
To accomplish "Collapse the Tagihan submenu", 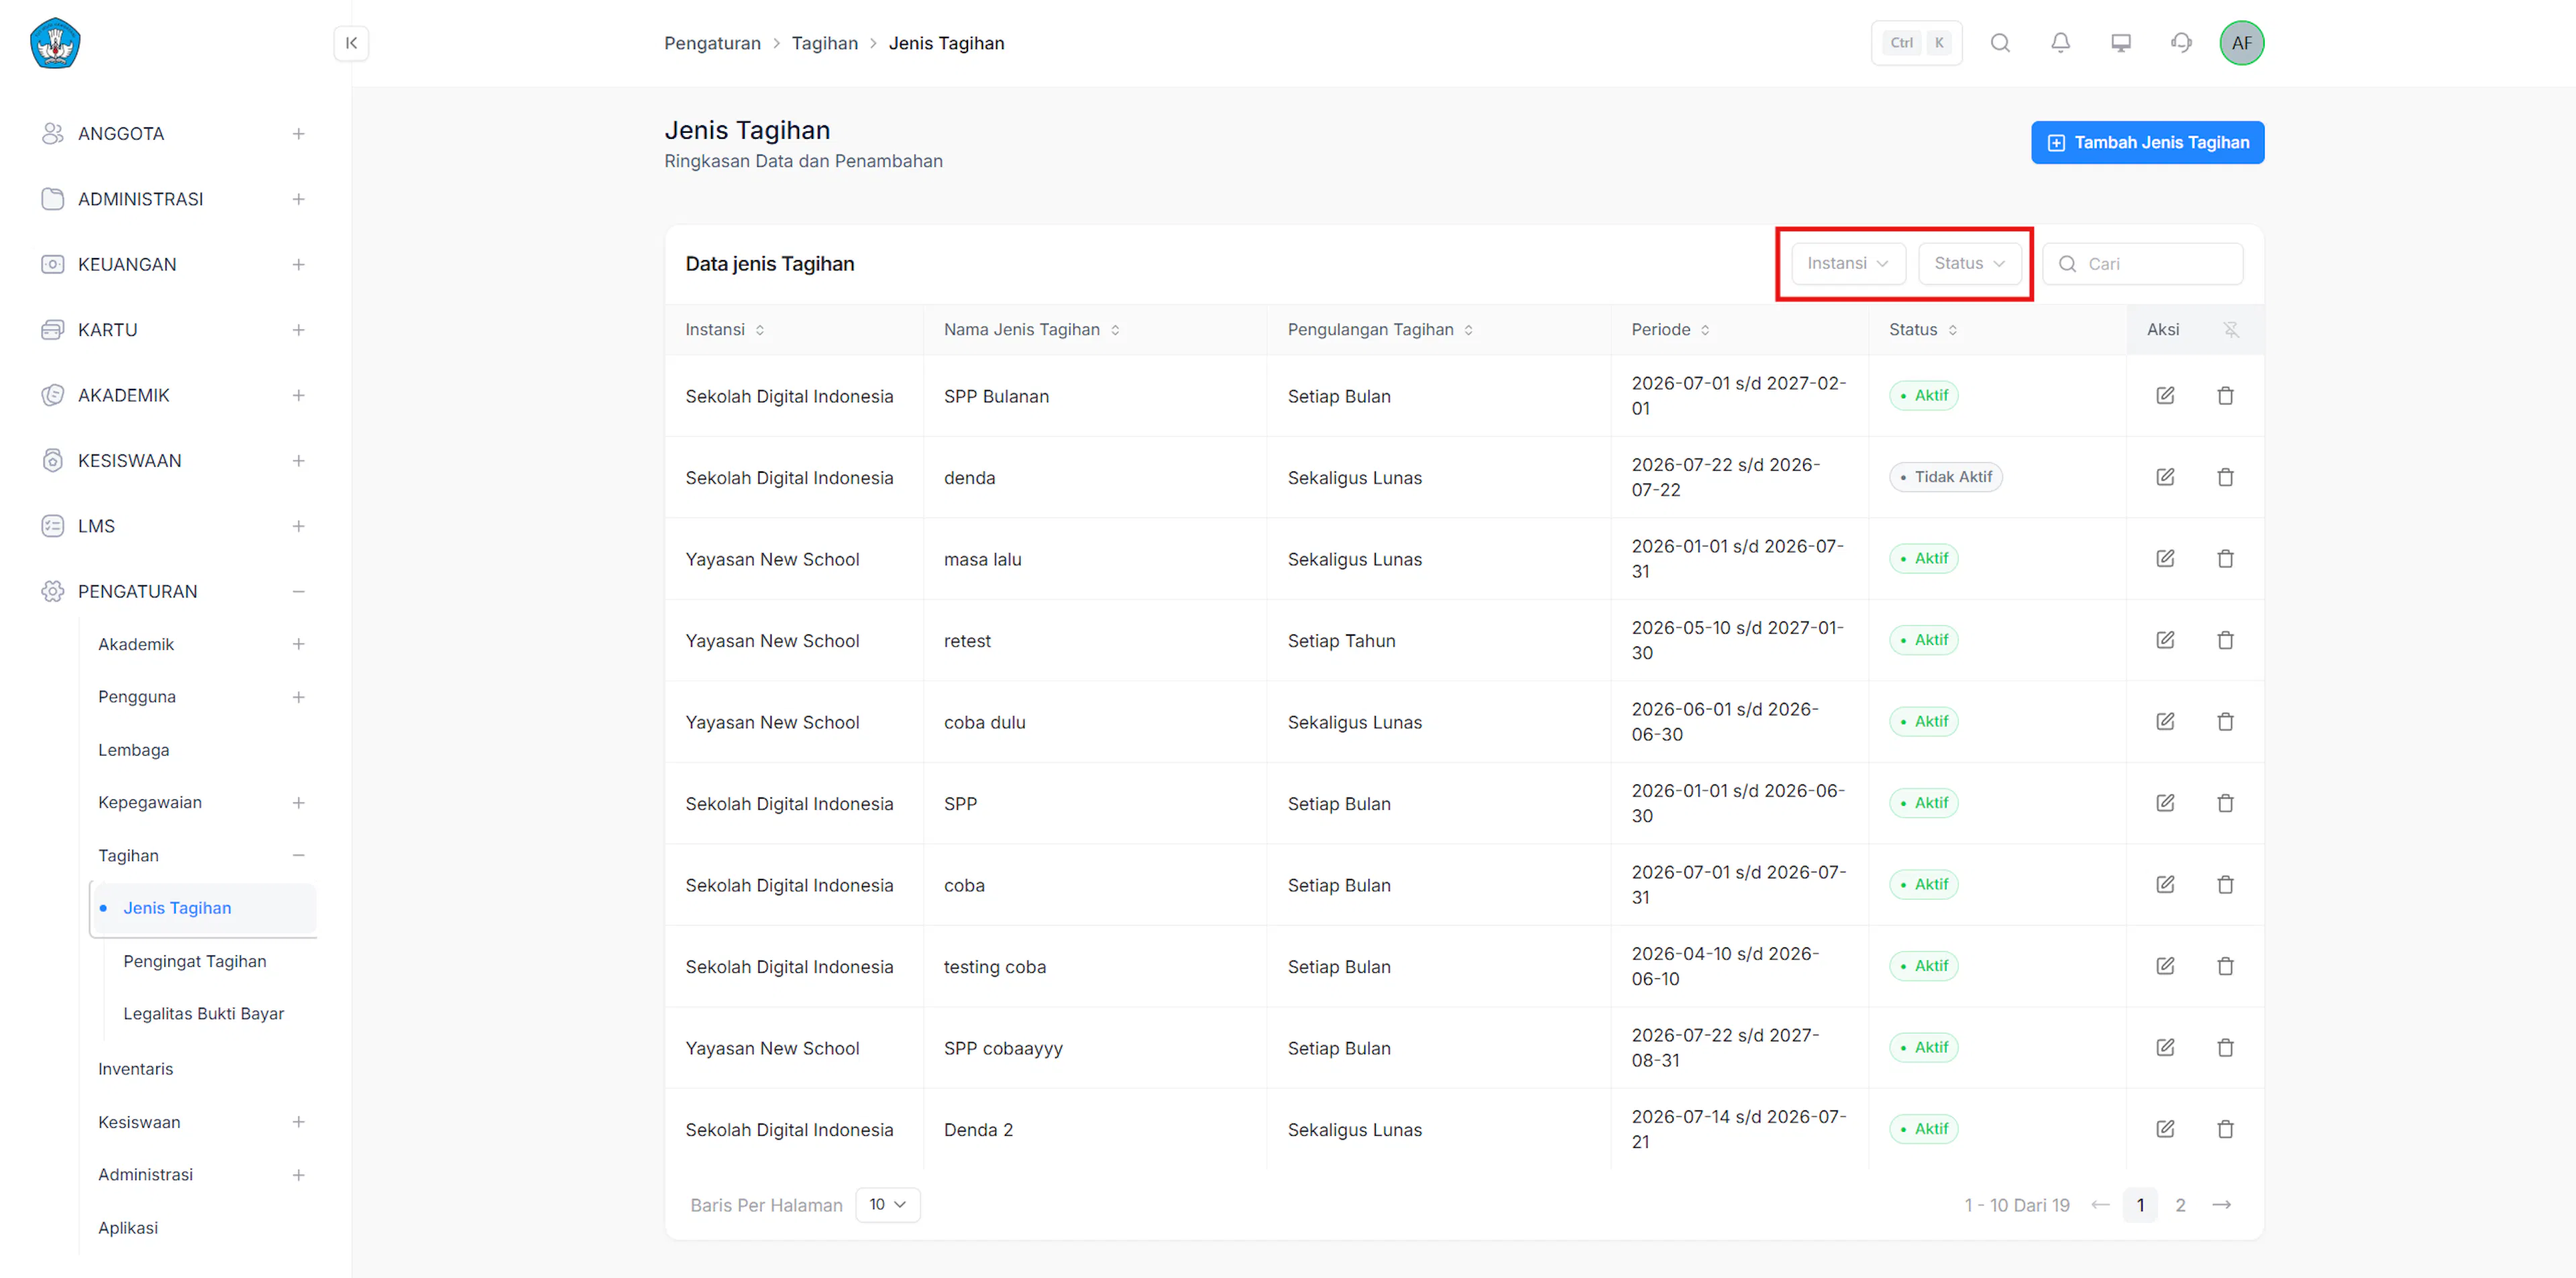I will pos(298,856).
